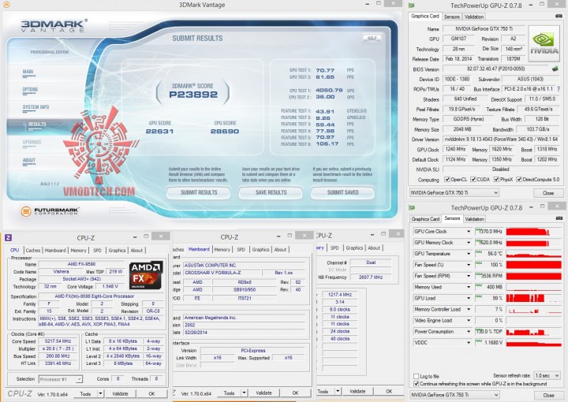
Task: Open the VDDC sensor dropdown
Action: click(469, 342)
